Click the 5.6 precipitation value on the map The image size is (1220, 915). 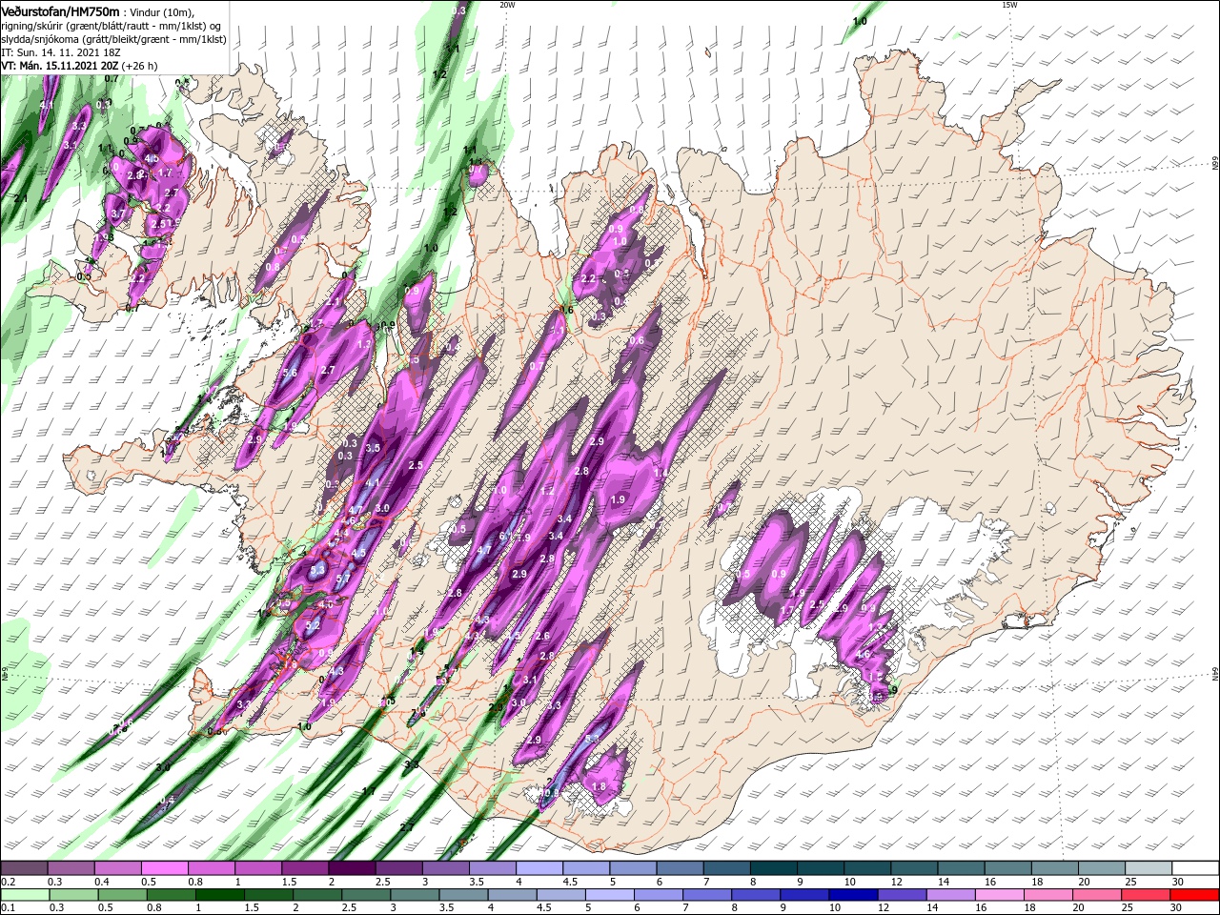tap(291, 374)
